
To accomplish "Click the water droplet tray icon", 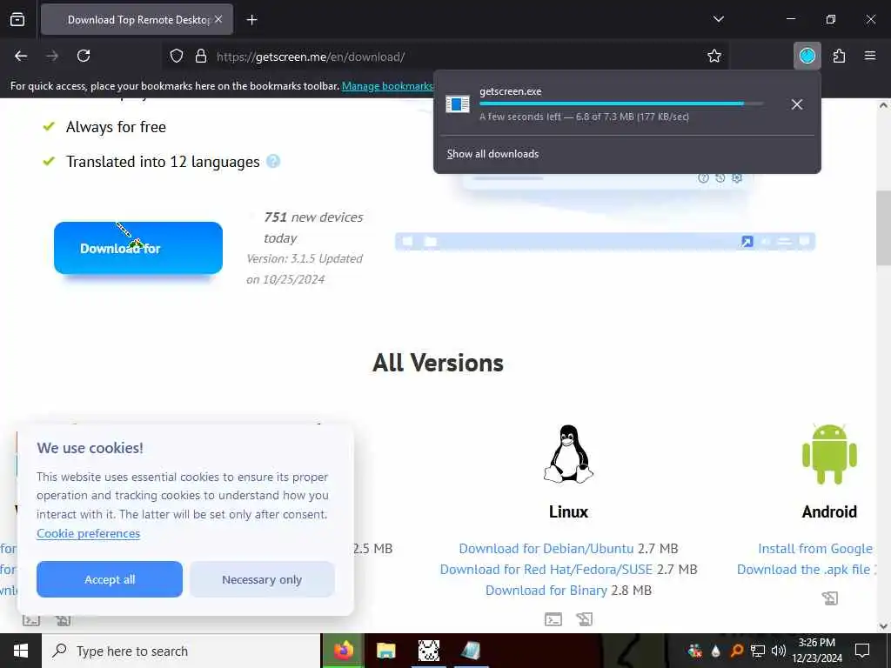I will click(715, 651).
